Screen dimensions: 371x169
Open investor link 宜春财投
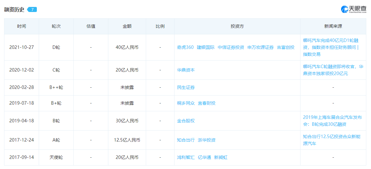pyautogui.click(x=207, y=103)
